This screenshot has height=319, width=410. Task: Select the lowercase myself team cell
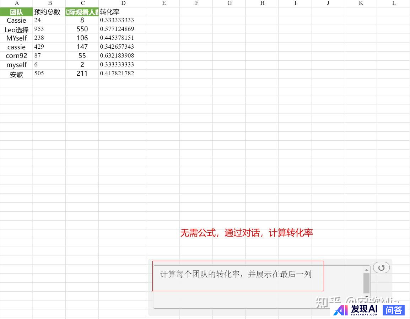[16, 65]
